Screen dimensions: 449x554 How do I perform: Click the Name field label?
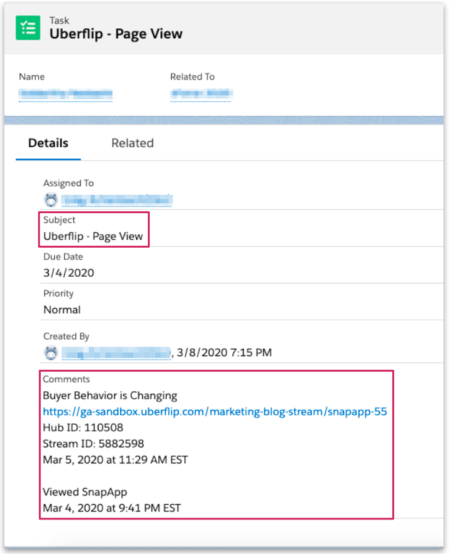pyautogui.click(x=32, y=76)
